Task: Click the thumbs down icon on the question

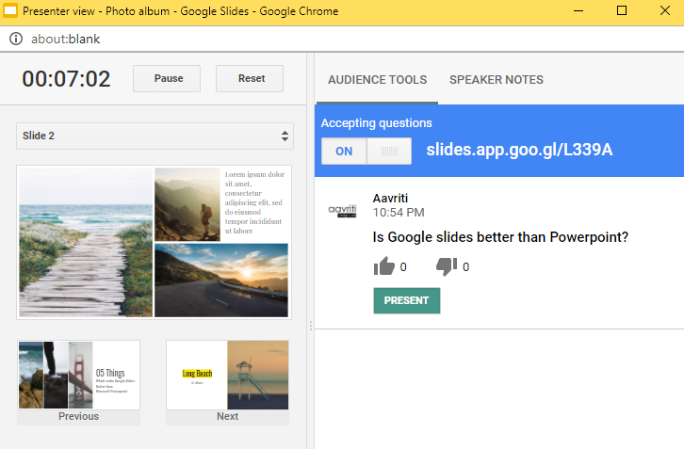Action: click(446, 267)
